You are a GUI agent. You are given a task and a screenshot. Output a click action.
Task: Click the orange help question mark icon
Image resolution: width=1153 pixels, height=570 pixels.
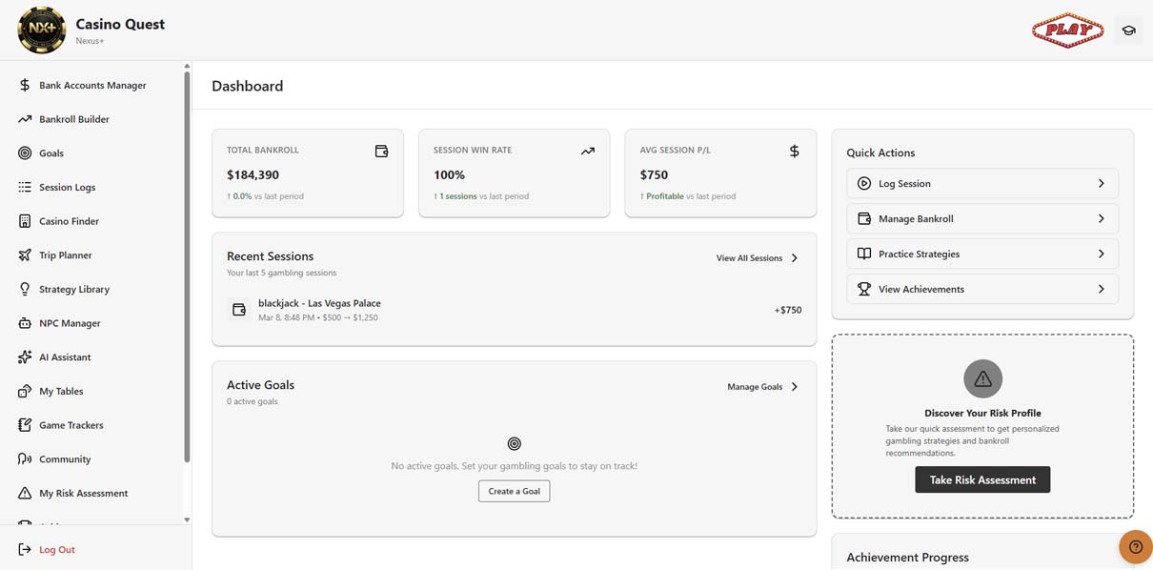pyautogui.click(x=1135, y=547)
